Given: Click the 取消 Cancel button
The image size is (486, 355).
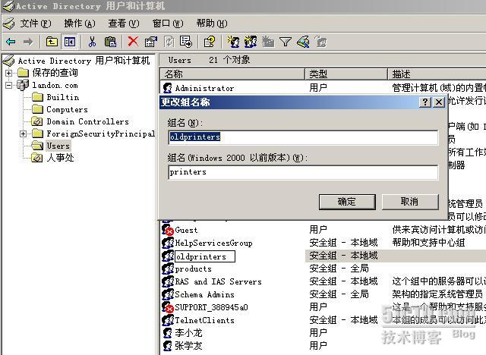Looking at the screenshot, I should (410, 202).
